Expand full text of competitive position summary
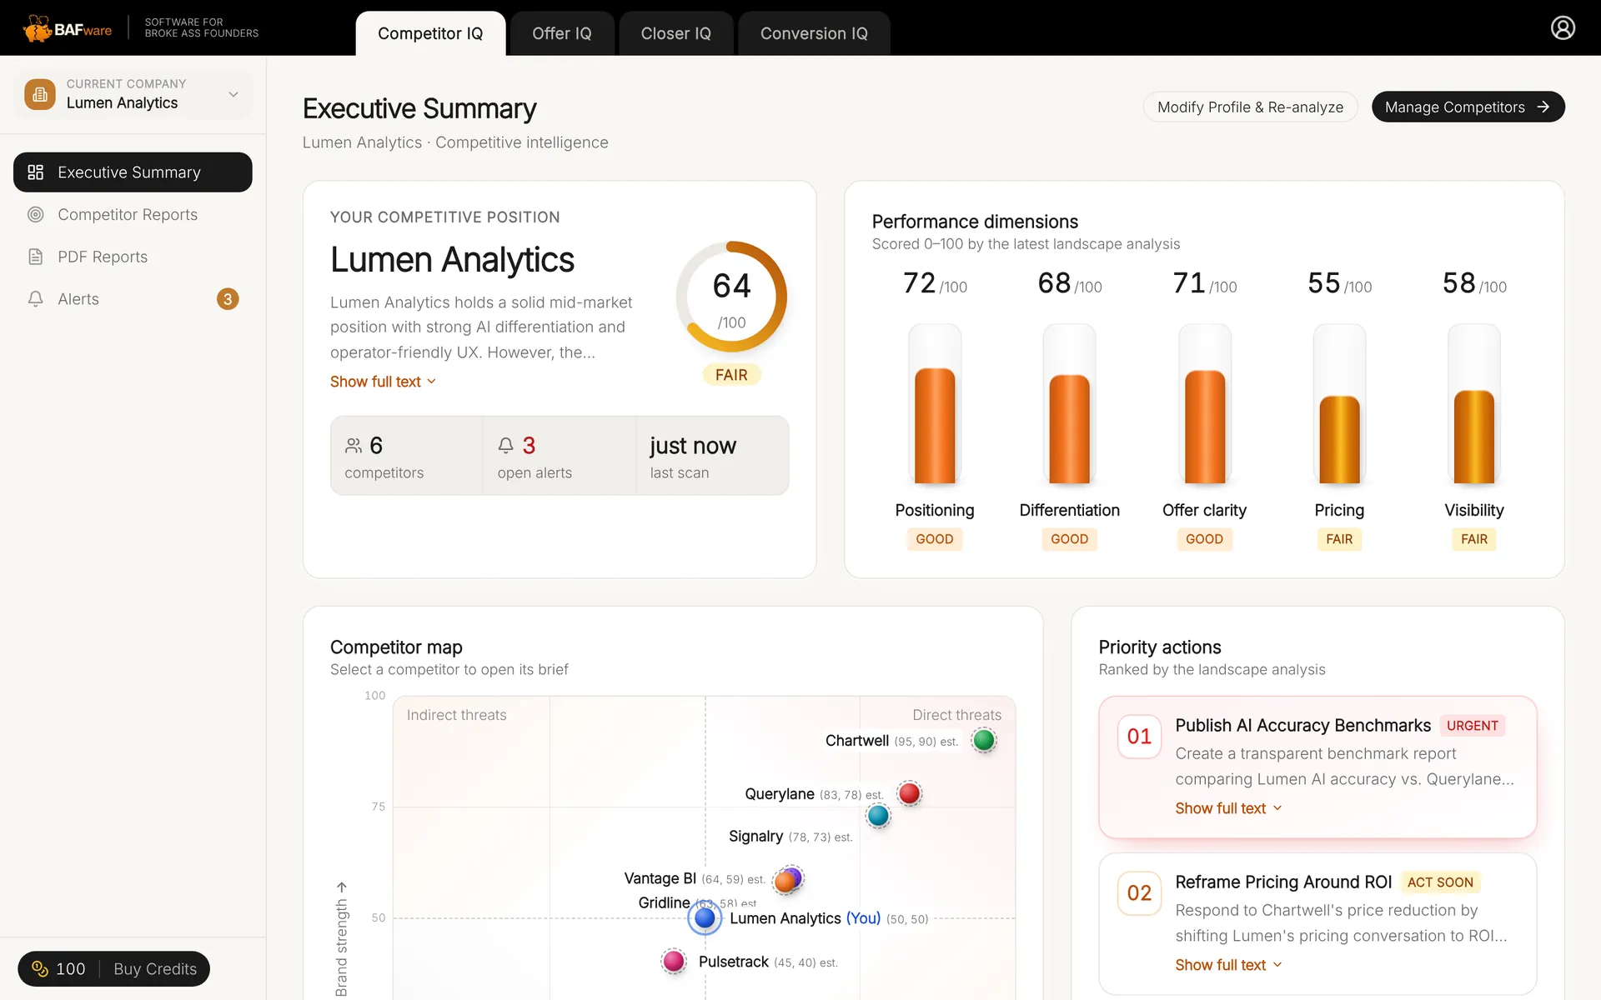The image size is (1601, 1000). click(383, 382)
